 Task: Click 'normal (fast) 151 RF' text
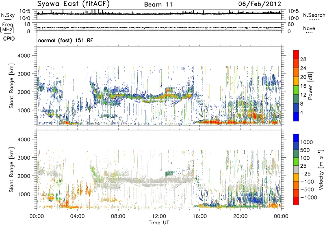[x=65, y=40]
